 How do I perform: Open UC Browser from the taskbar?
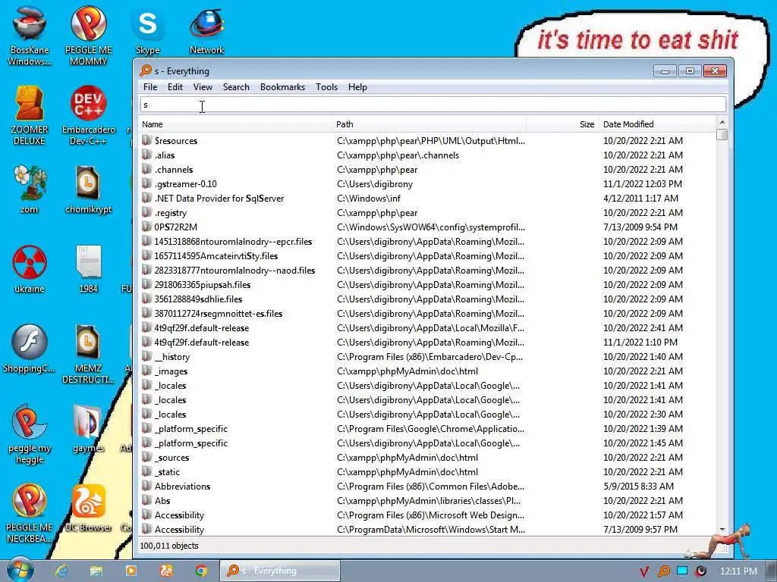(x=166, y=571)
